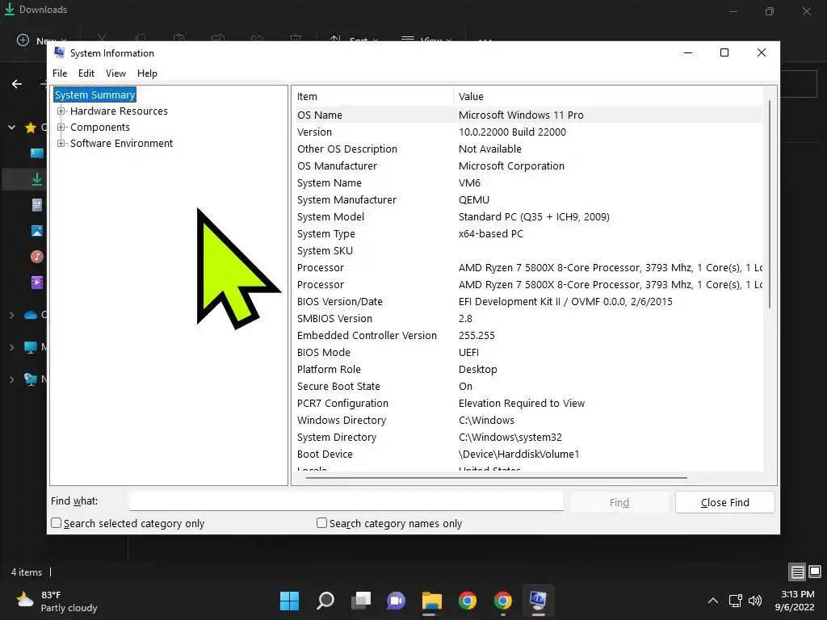
Task: Click the System Information title bar icon
Action: tap(59, 52)
